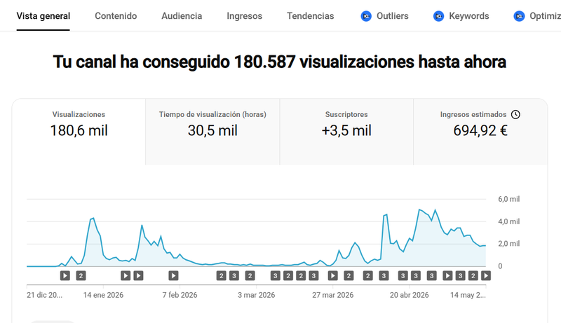This screenshot has height=323, width=561.
Task: Select the Tendencias tab
Action: [x=310, y=16]
